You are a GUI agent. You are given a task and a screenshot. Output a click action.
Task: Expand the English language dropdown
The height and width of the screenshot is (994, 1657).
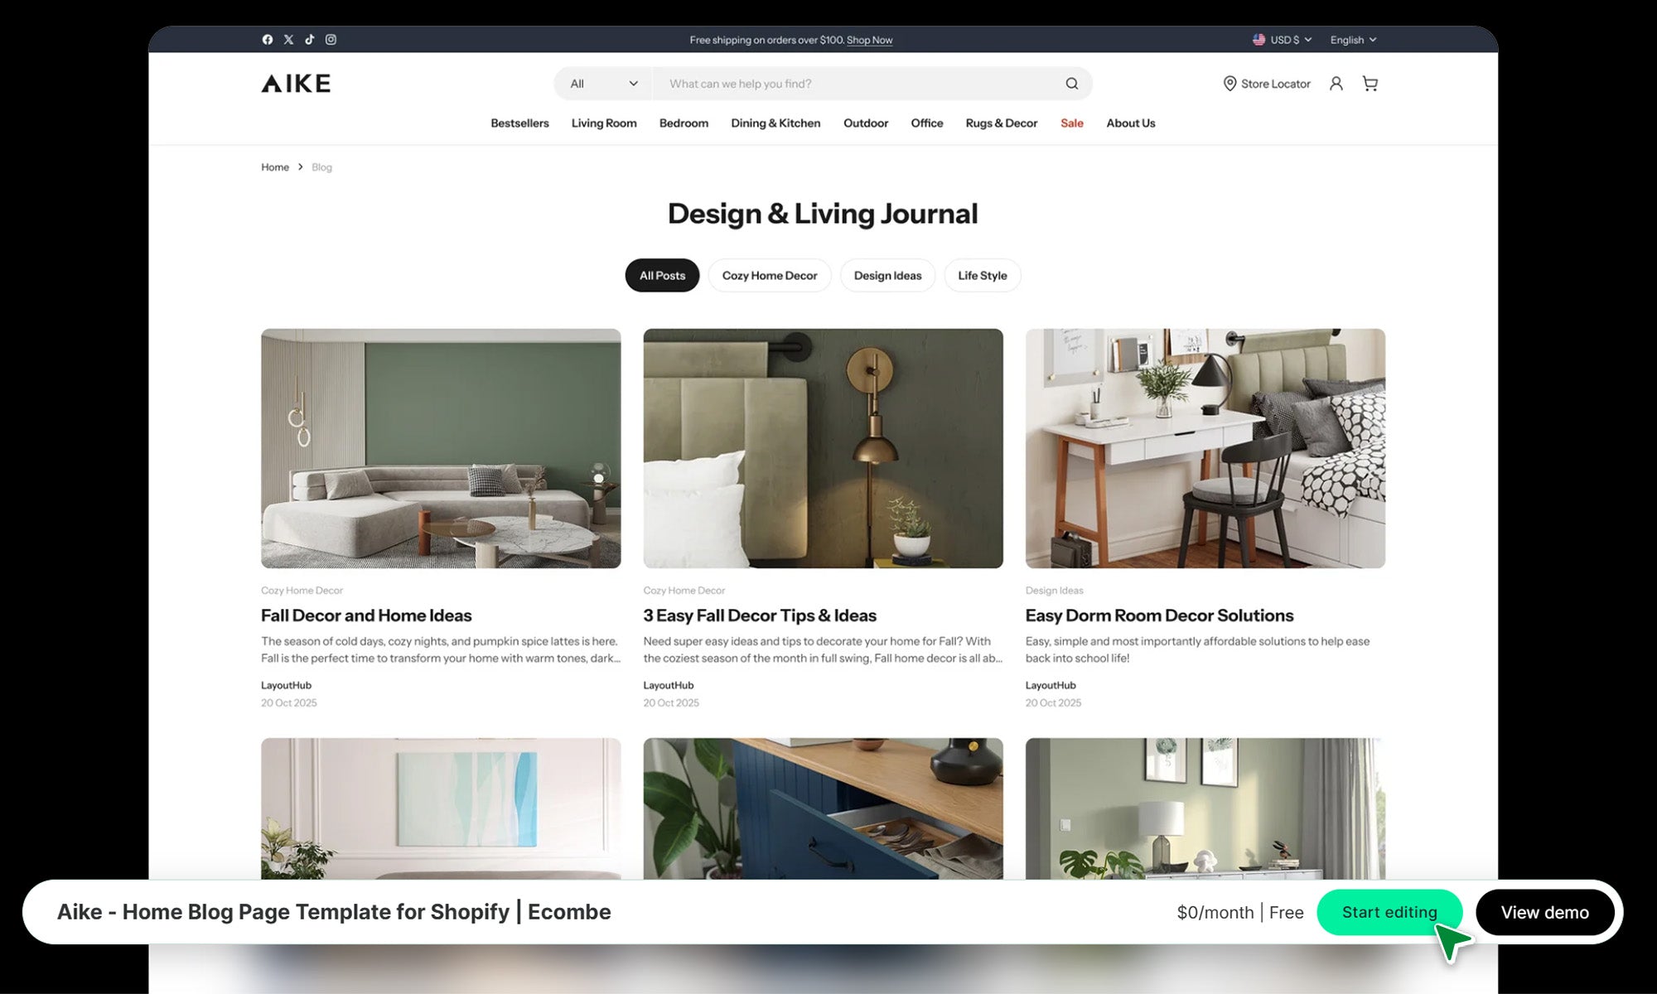click(1353, 40)
